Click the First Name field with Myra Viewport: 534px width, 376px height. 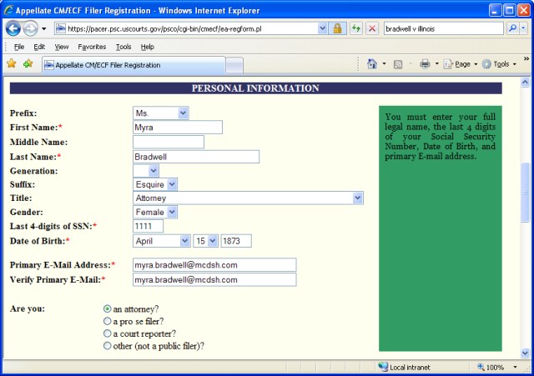click(x=178, y=128)
